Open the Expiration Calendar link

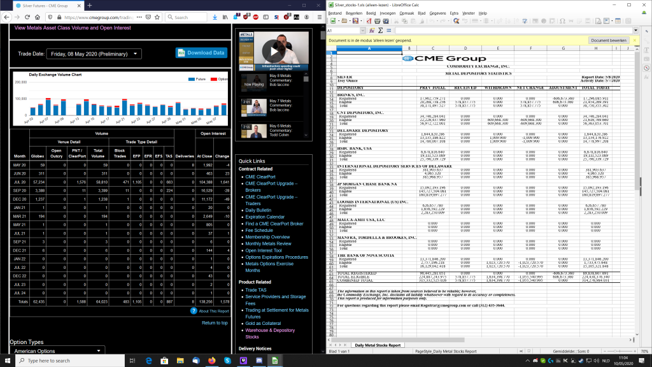coord(265,217)
